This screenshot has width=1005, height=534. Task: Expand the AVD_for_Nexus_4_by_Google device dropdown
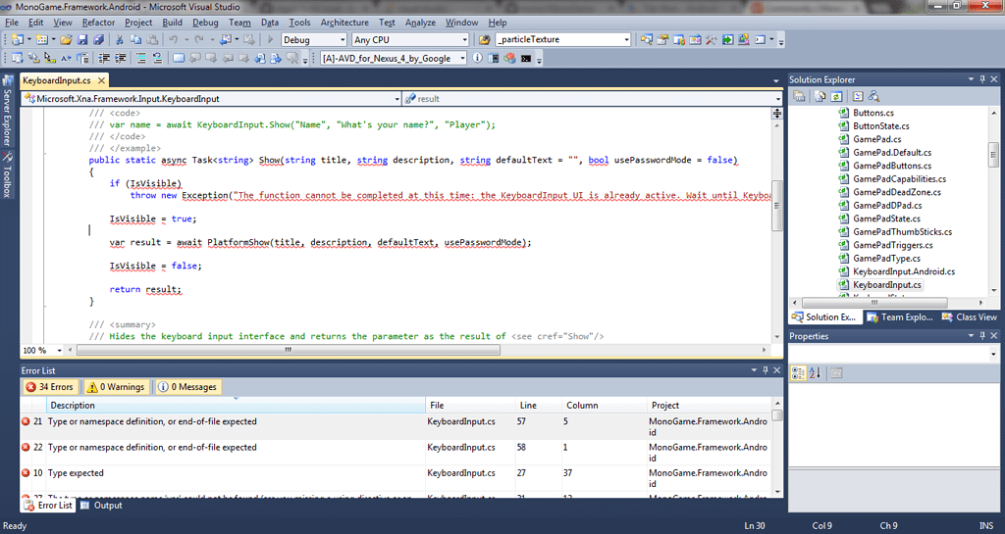pos(462,59)
